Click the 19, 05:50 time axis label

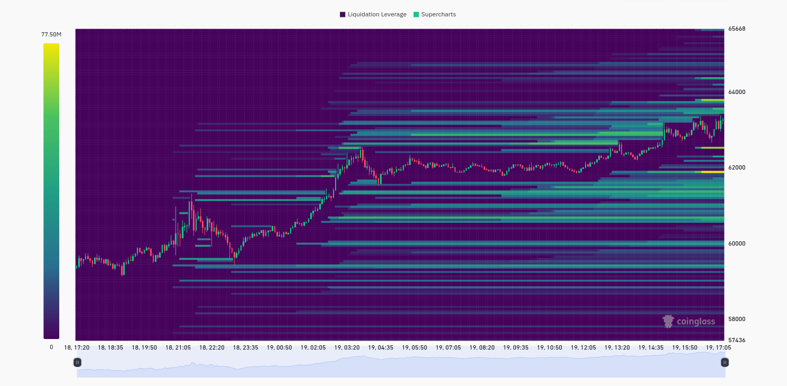click(x=415, y=347)
